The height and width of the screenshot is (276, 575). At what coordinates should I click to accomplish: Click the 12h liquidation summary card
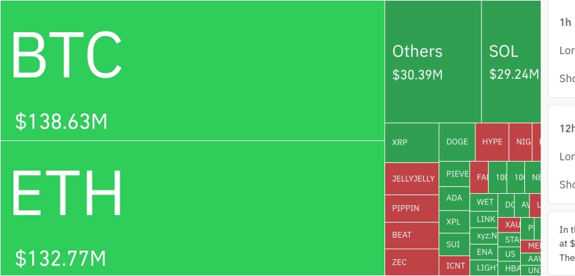point(562,154)
